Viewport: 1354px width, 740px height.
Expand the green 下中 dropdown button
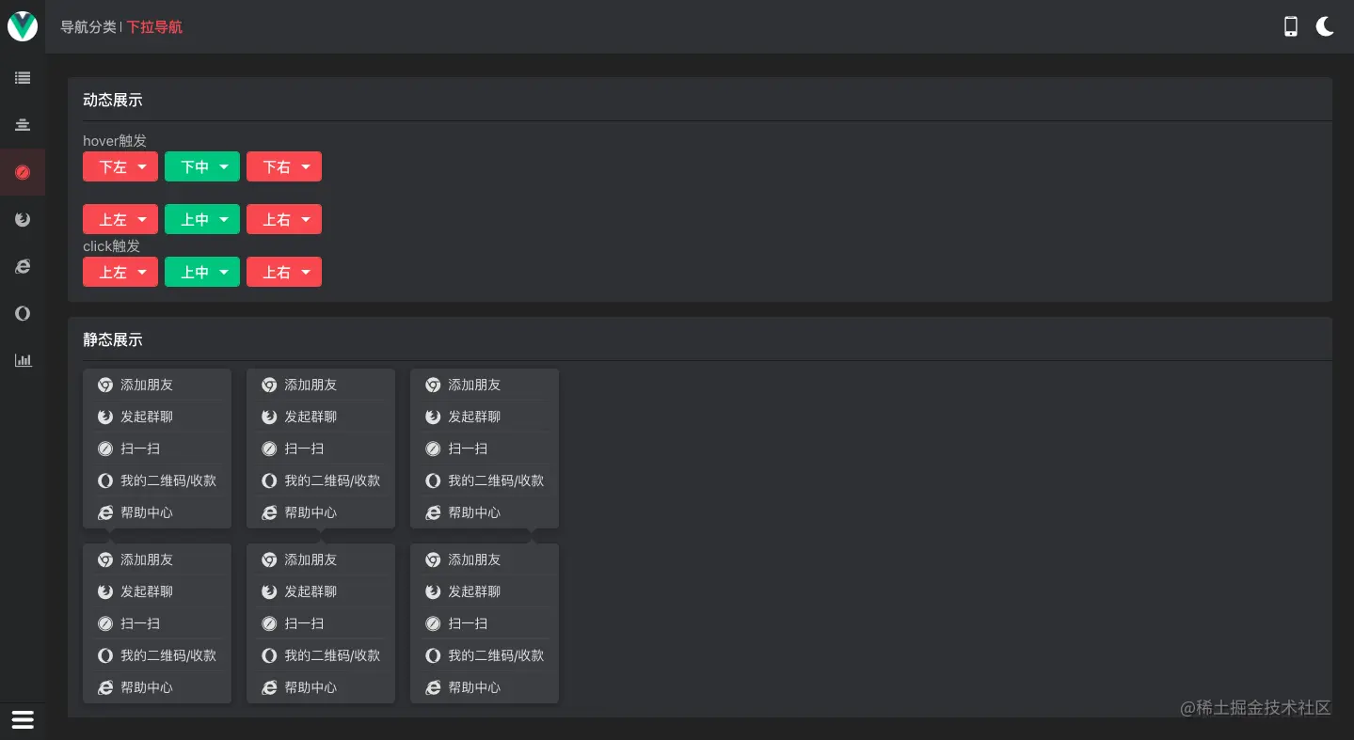[x=202, y=166]
